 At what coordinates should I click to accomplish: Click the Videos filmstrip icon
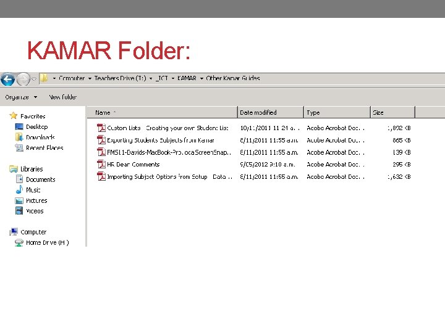pos(19,211)
